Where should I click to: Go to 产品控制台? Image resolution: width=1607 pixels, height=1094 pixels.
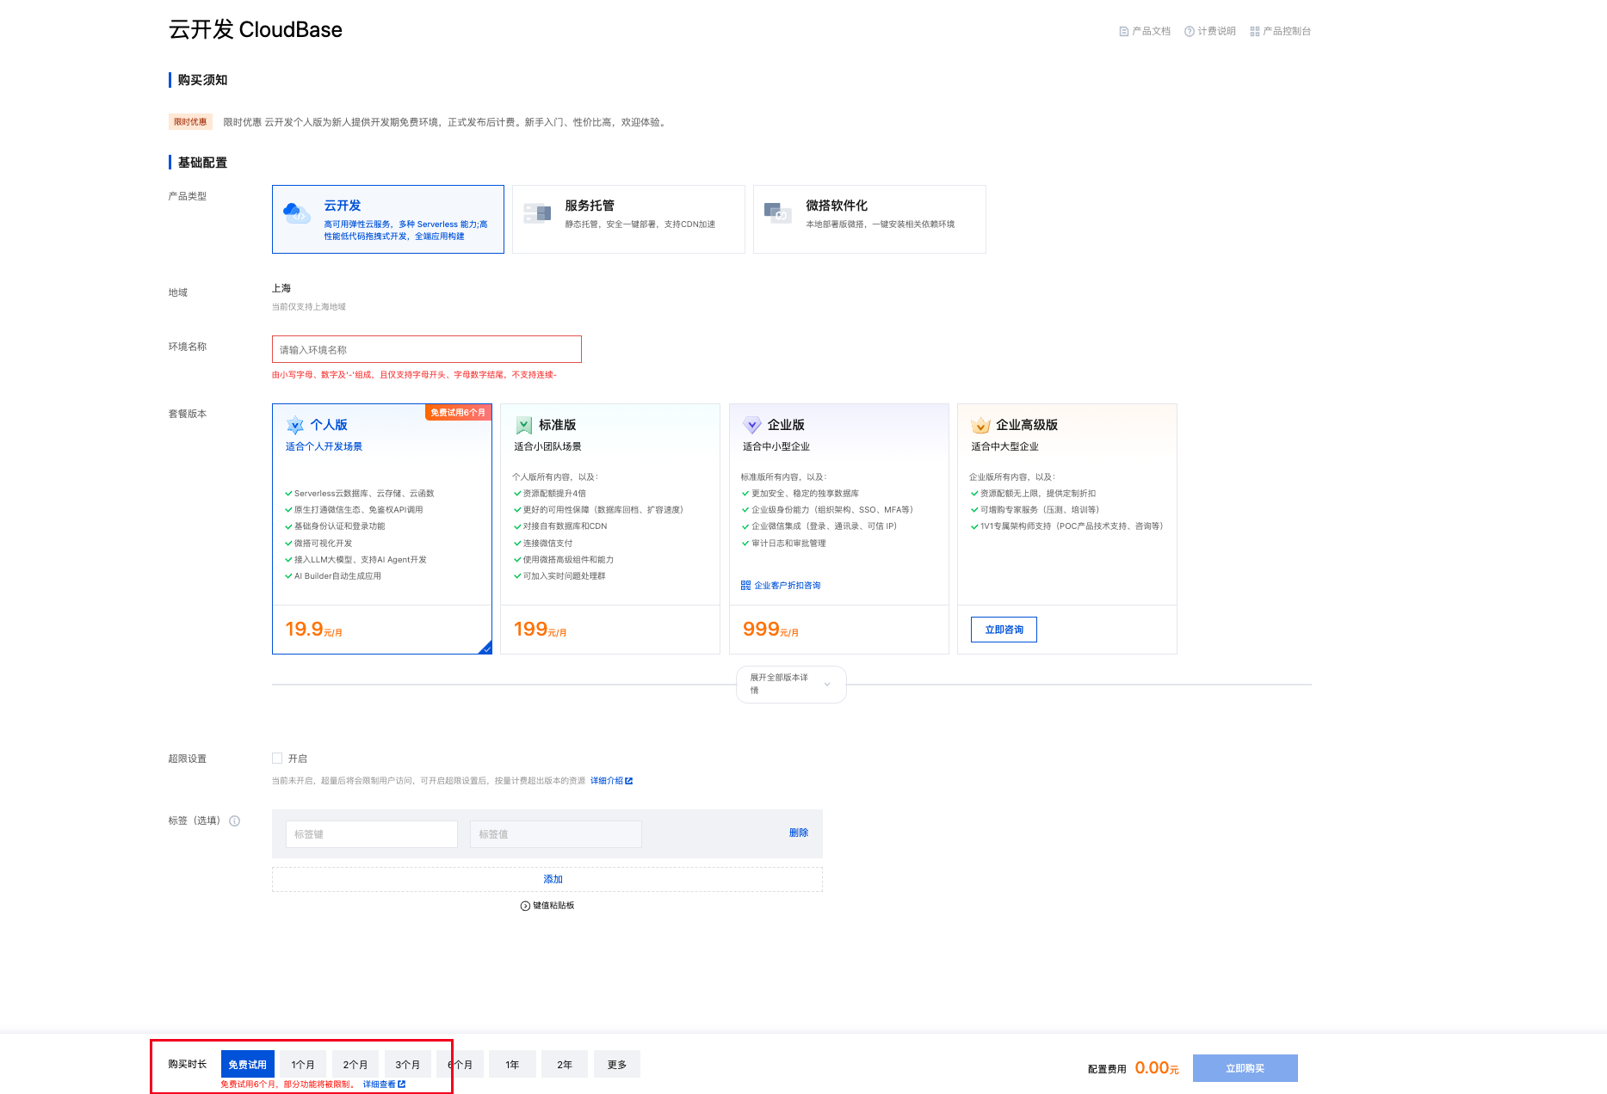pos(1281,31)
